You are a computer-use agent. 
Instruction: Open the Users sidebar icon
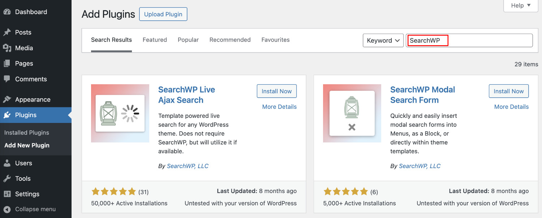8,163
